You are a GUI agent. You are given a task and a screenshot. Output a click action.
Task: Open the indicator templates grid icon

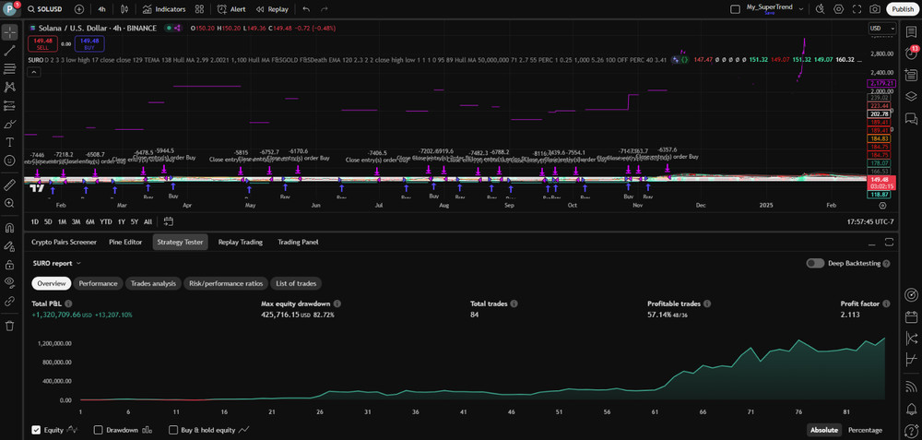pyautogui.click(x=200, y=9)
